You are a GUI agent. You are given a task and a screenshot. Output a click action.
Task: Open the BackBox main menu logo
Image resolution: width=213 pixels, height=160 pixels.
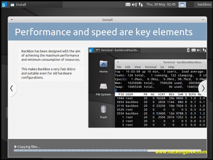coord(4,5)
